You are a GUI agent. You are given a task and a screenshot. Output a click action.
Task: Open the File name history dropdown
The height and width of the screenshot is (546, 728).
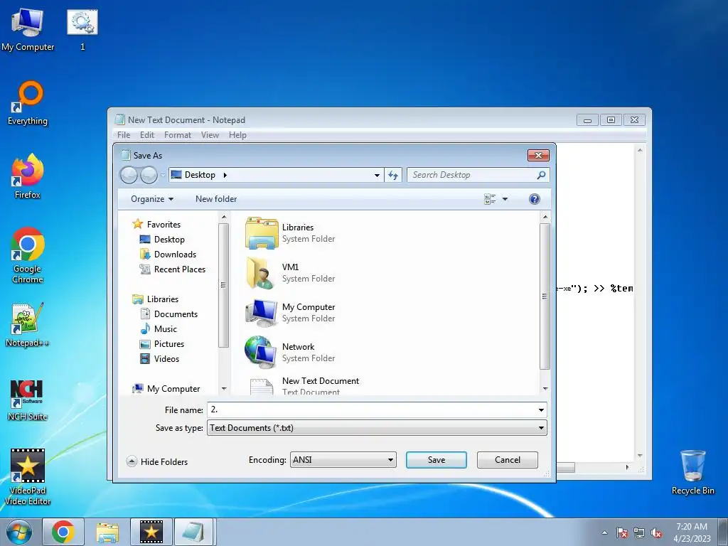[x=541, y=410]
